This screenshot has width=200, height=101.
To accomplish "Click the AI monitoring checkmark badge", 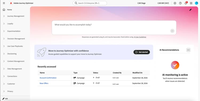I will tap(175, 65).
